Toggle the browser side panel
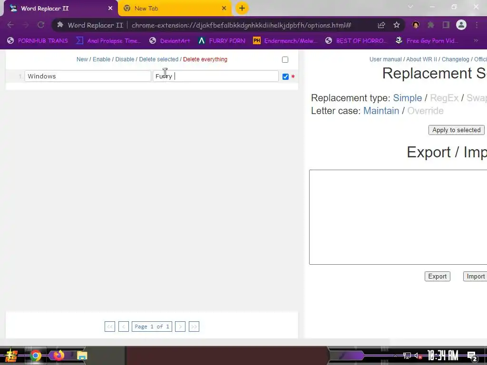487x365 pixels. 446,25
